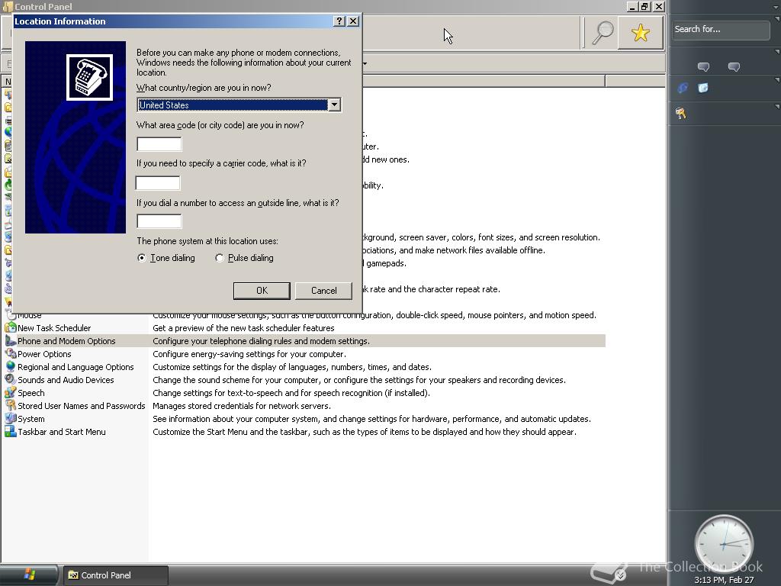Click the Internet Explorer icon in the sidebar
Screen dimensions: 781x586
[683, 89]
